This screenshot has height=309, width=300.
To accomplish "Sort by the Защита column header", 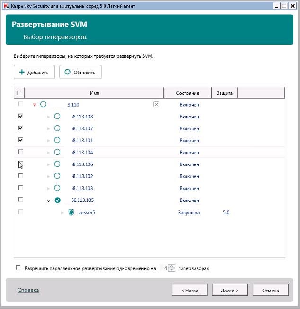I will (224, 93).
